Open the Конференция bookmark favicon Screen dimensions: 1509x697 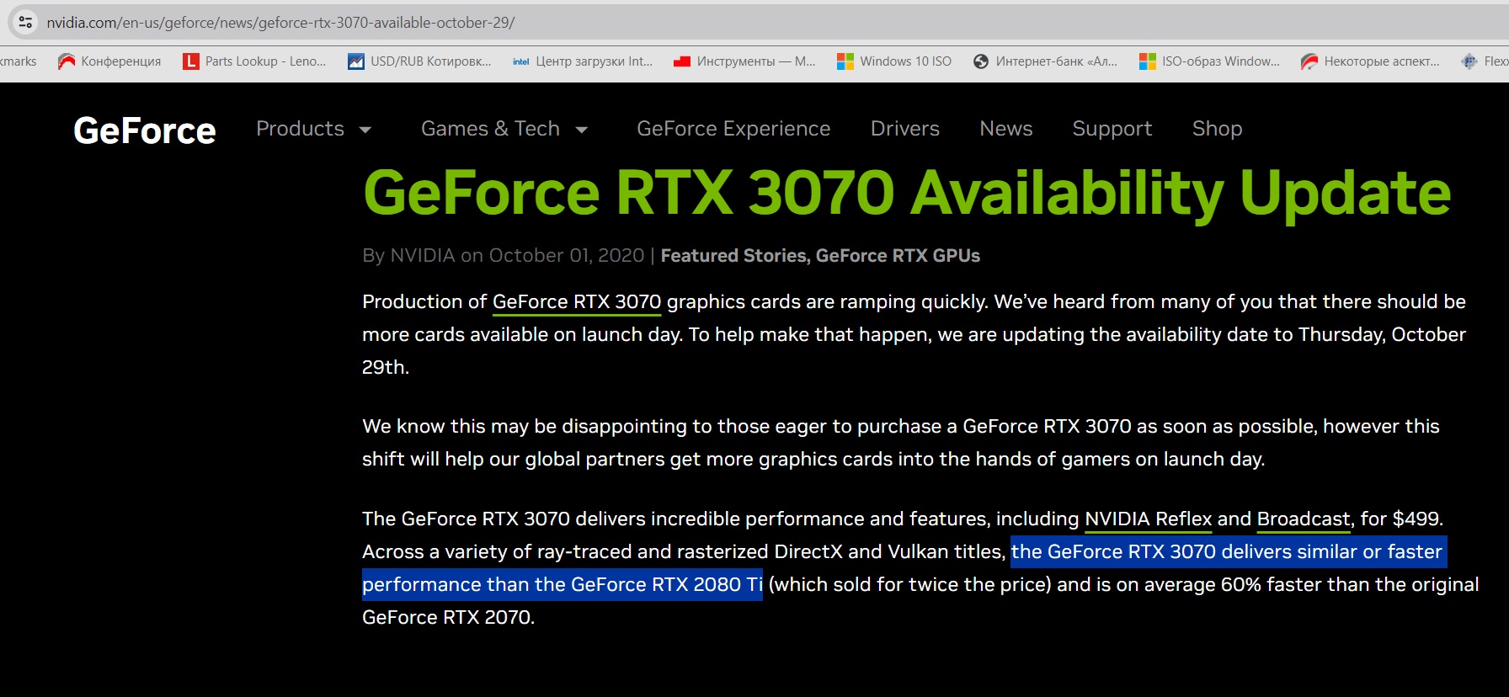(67, 61)
